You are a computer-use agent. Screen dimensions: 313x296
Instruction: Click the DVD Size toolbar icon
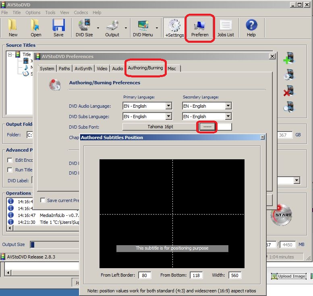coord(84,28)
